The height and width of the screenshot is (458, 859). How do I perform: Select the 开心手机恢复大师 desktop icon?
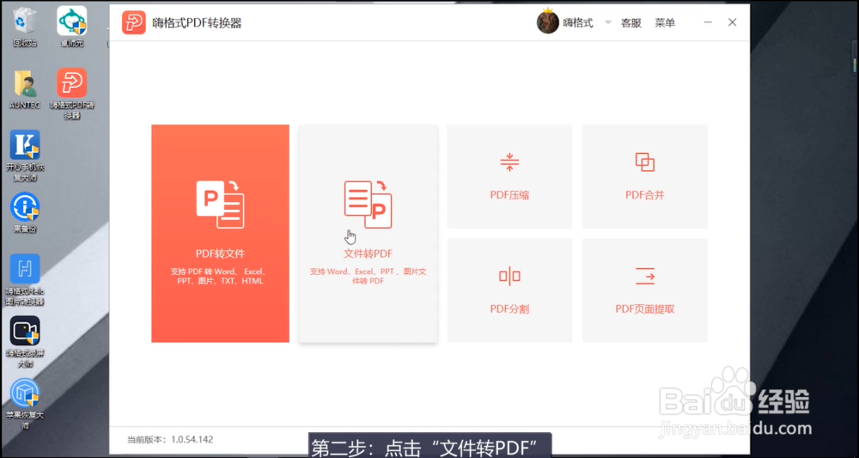25,156
